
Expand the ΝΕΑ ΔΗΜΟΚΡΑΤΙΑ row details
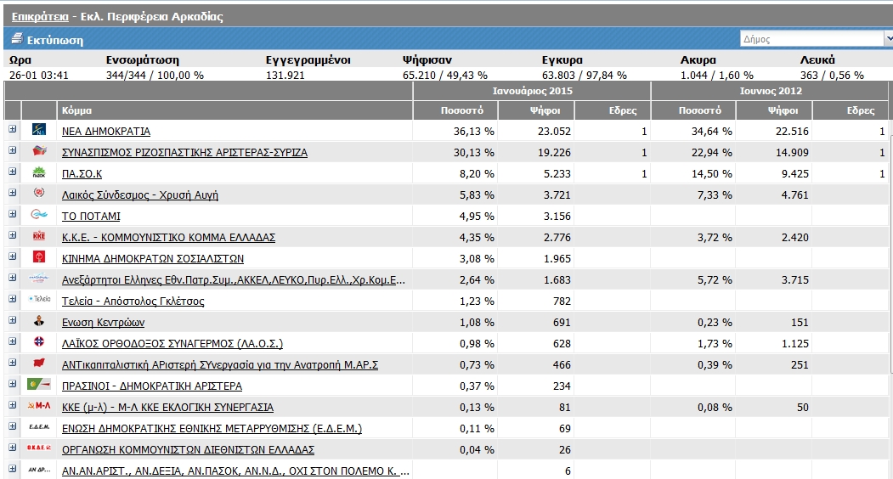[13, 129]
